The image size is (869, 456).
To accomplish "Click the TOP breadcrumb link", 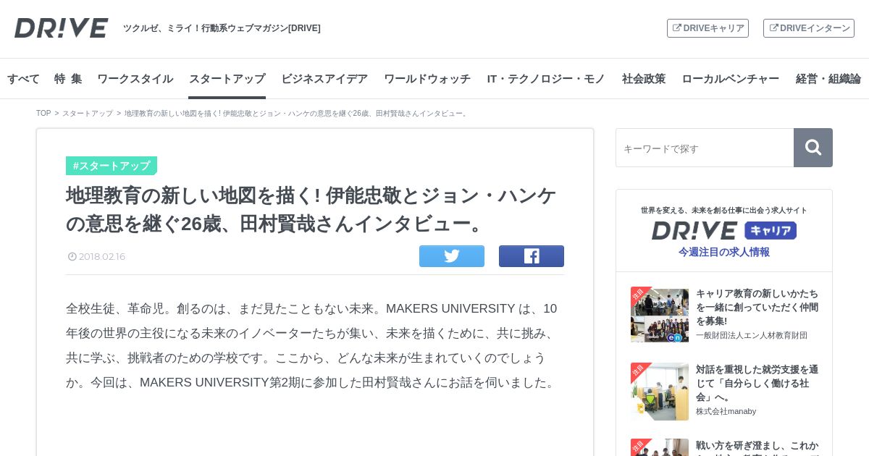I will (43, 114).
